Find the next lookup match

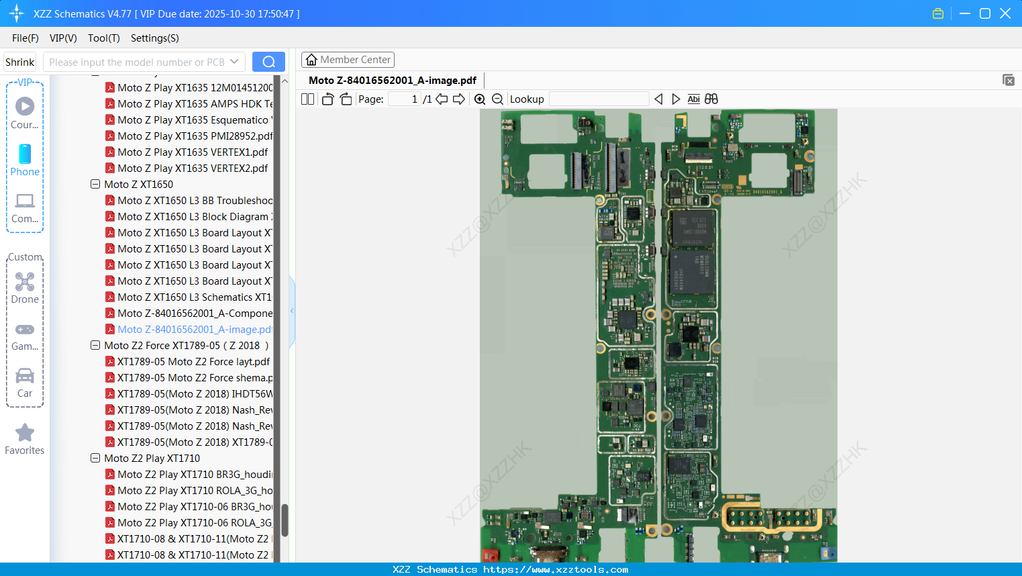tap(676, 99)
